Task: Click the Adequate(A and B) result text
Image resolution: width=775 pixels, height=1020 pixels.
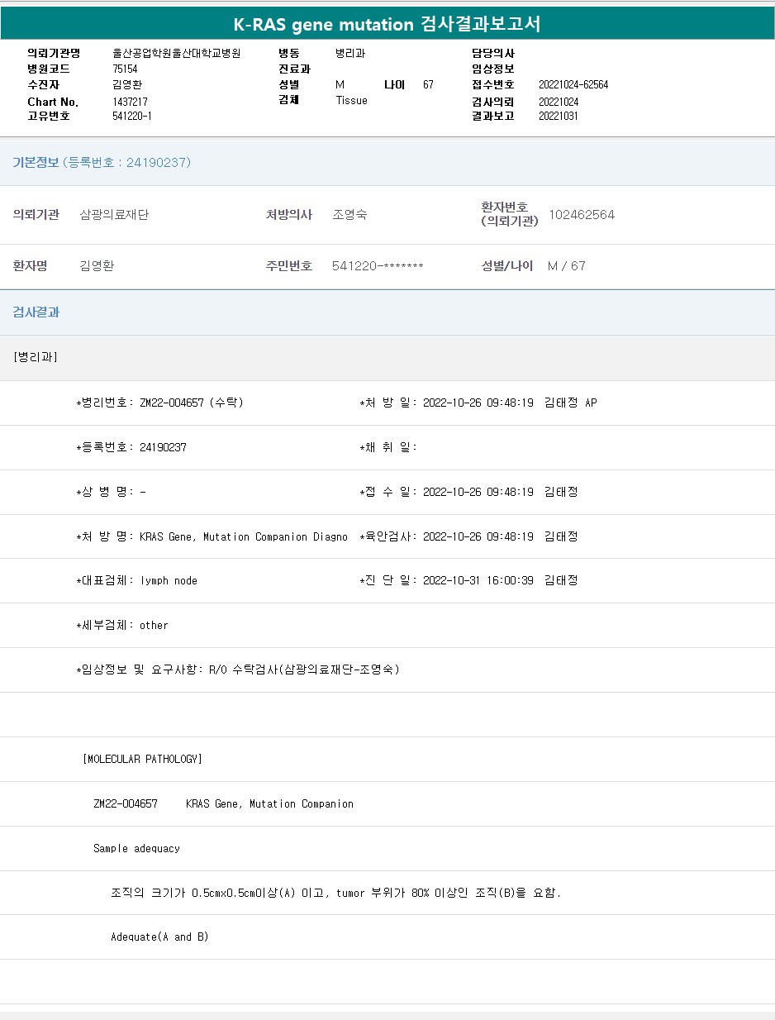Action: tap(159, 937)
